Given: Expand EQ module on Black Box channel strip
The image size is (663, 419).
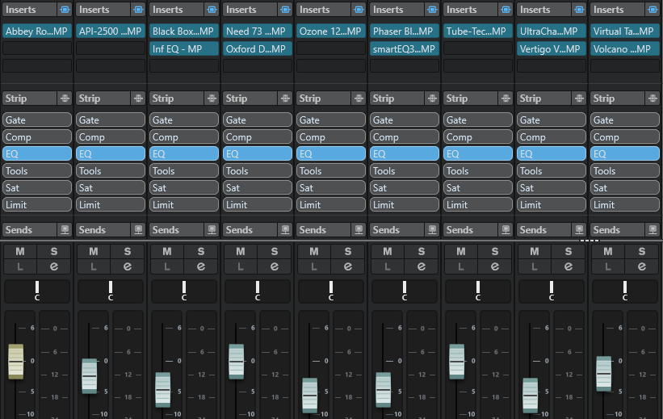Looking at the screenshot, I should [x=184, y=153].
